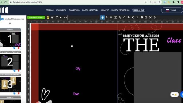The width and height of the screenshot is (183, 103).
Task: Open the settings gear in the side panel
Action: [x=10, y=23]
